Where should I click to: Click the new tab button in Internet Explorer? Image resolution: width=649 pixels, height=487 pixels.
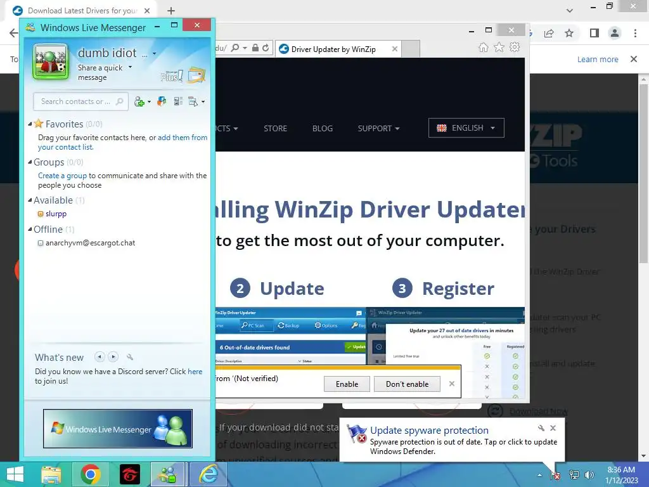411,49
